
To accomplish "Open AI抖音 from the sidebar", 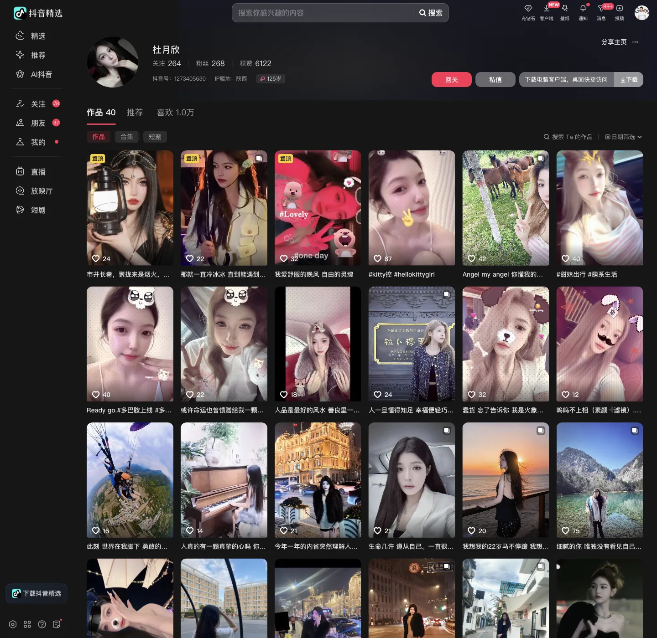I will pyautogui.click(x=34, y=74).
